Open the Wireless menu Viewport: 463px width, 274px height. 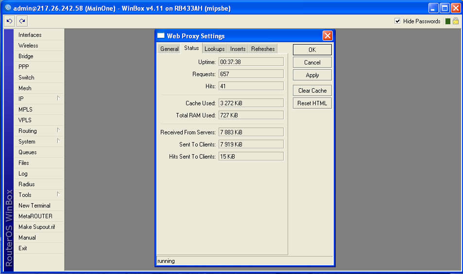(x=39, y=46)
